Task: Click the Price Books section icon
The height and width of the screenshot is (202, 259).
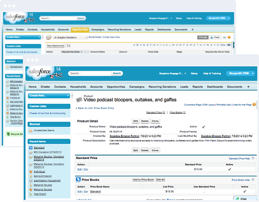Action: 78,180
